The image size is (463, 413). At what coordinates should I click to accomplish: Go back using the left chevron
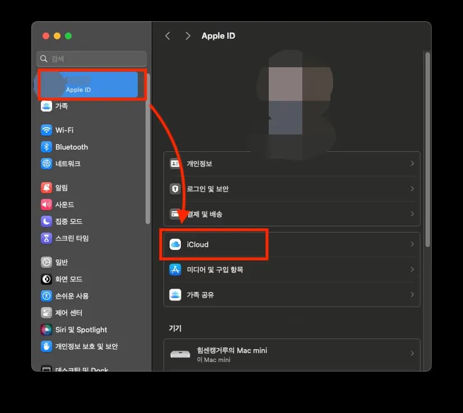pos(167,35)
